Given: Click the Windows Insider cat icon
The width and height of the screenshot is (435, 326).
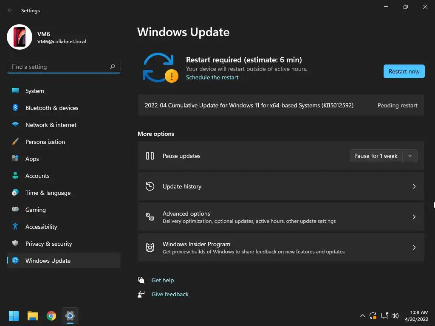Looking at the screenshot, I should (x=150, y=247).
